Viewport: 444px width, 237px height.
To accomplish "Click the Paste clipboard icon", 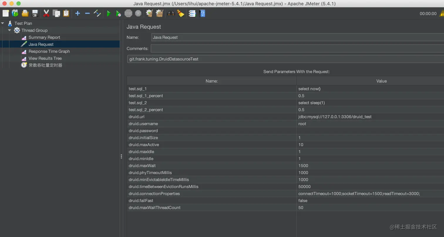I will click(66, 13).
